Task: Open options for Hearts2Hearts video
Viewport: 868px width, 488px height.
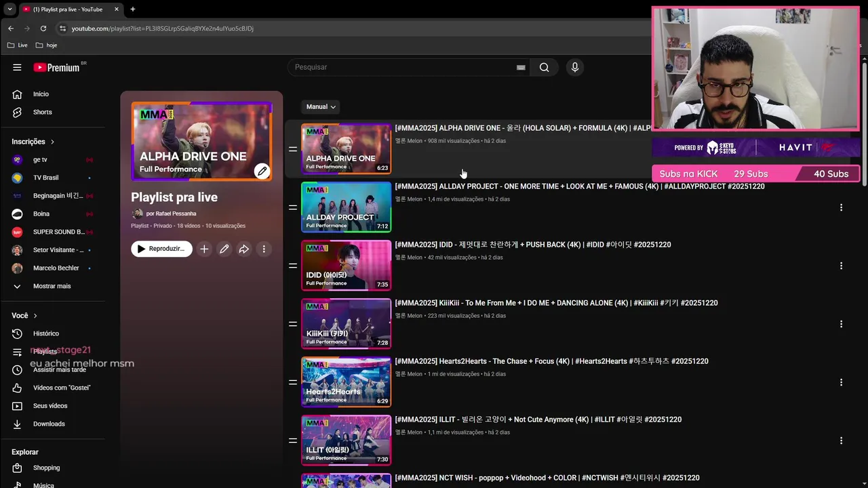Action: pyautogui.click(x=841, y=382)
